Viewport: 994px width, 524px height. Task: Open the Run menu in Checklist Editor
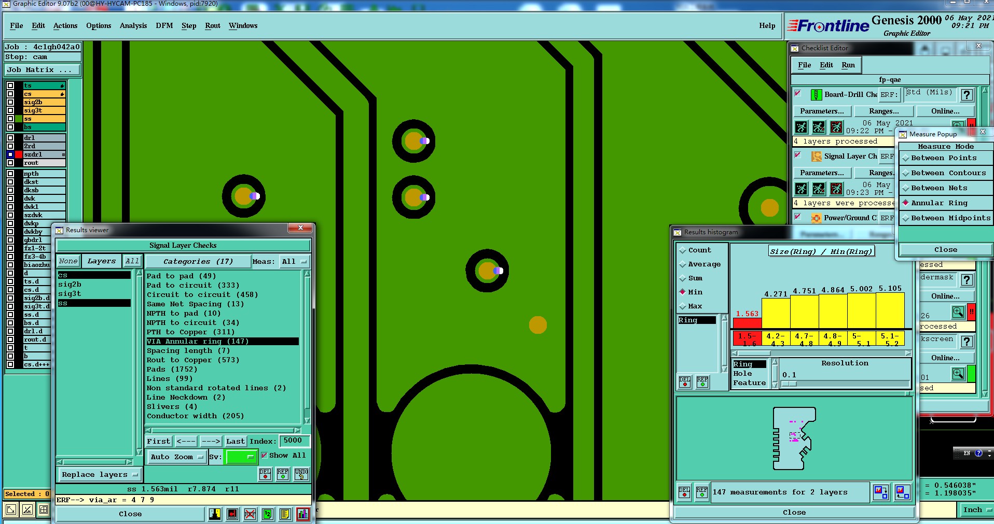click(848, 65)
